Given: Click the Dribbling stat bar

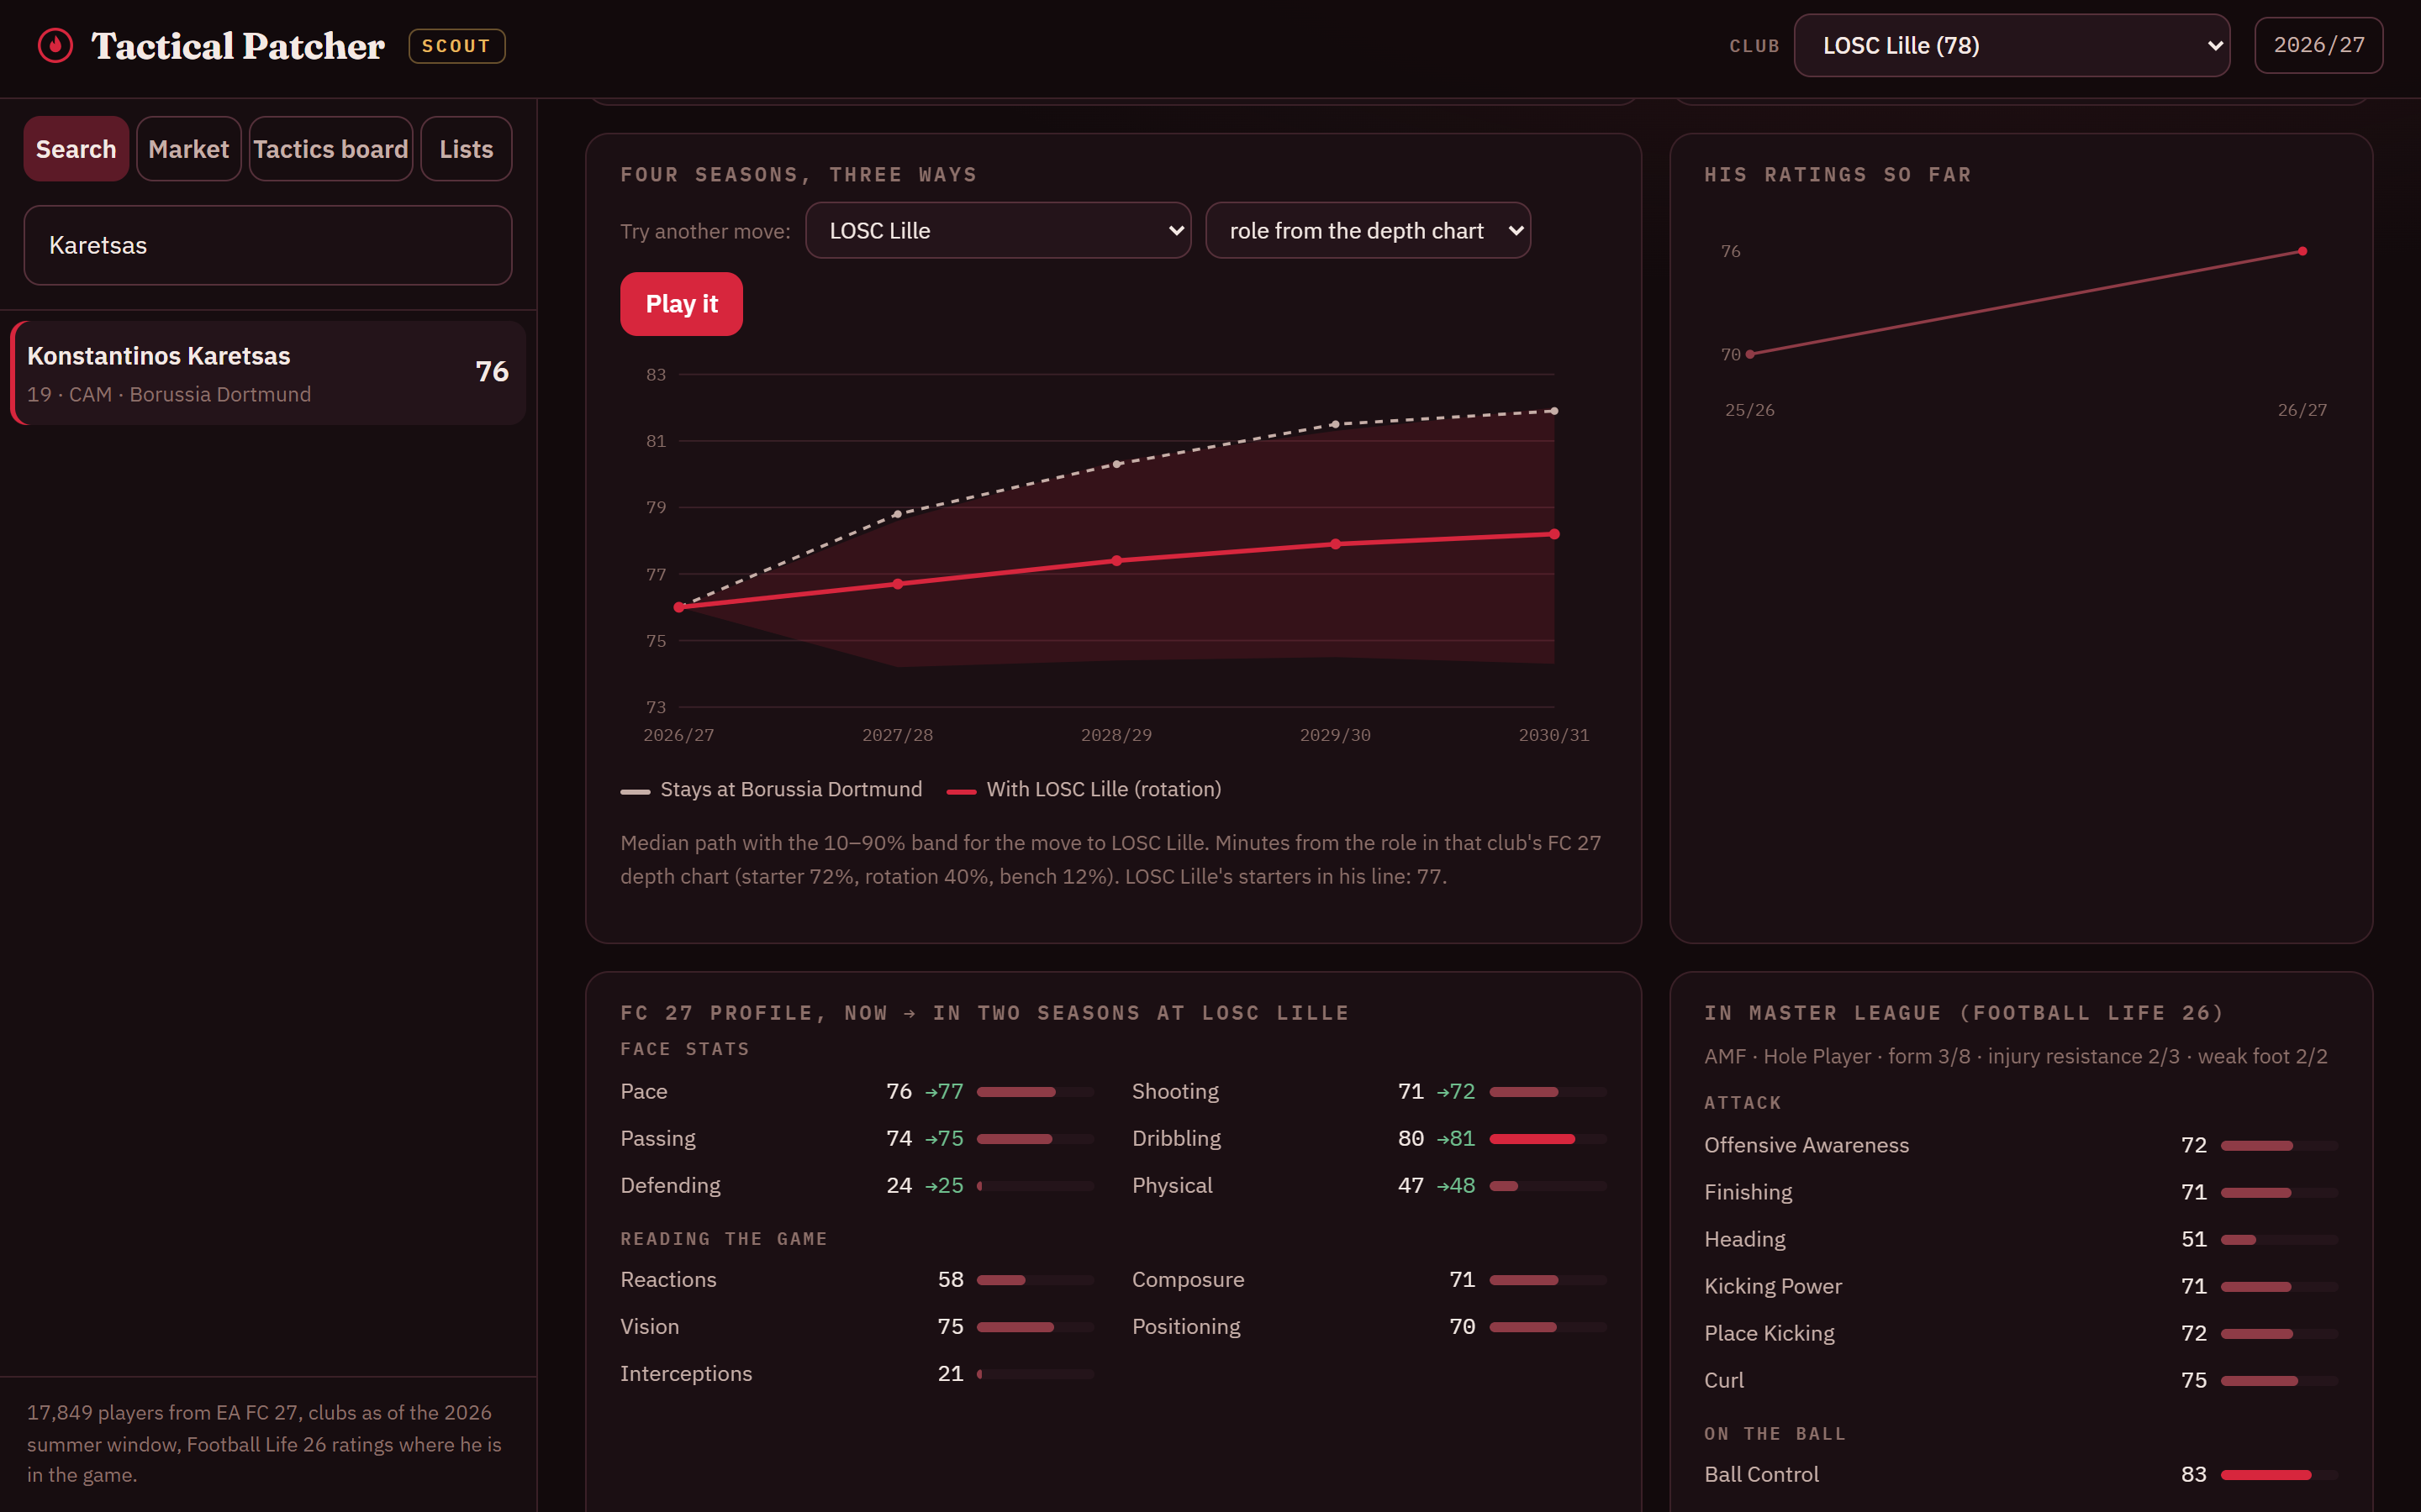Looking at the screenshot, I should pyautogui.click(x=1548, y=1139).
